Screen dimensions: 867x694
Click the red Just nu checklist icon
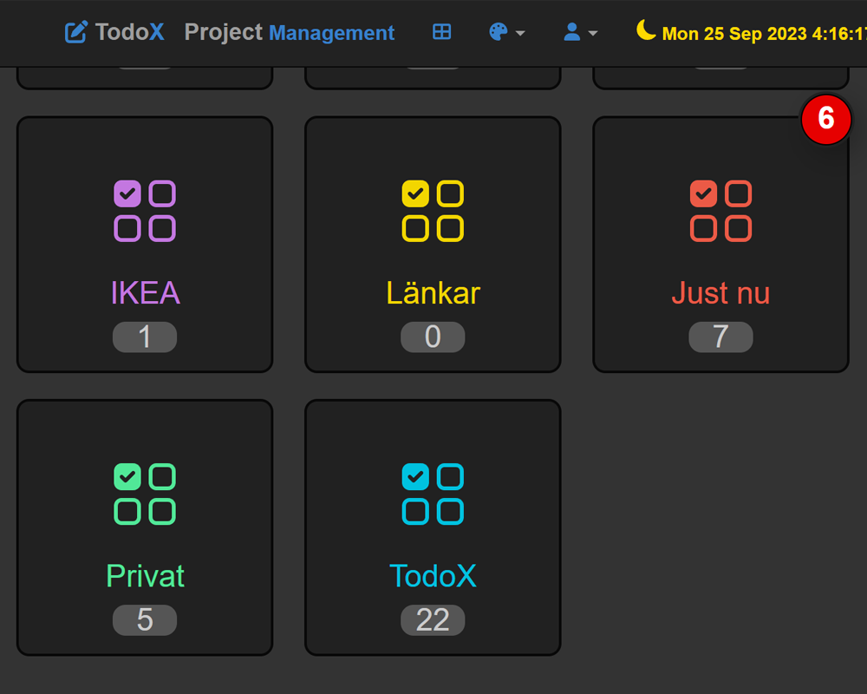720,211
